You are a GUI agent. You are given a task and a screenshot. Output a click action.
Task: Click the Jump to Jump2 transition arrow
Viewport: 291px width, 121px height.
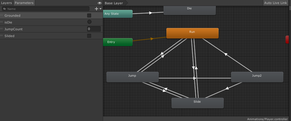click(195, 78)
